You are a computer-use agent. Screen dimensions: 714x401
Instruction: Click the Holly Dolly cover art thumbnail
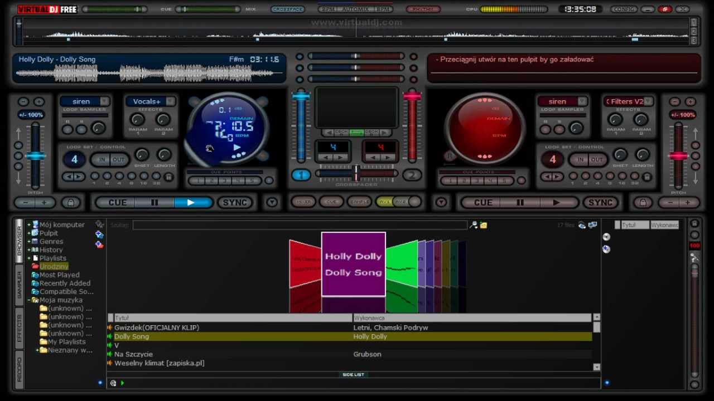pyautogui.click(x=354, y=264)
